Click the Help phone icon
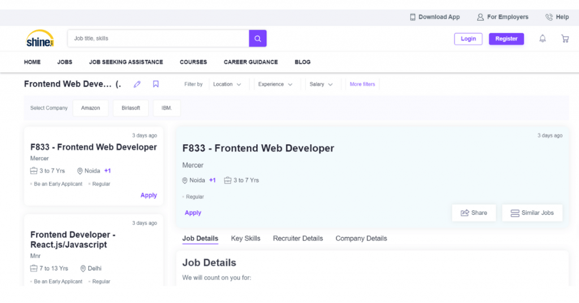This screenshot has height=303, width=579. [x=549, y=17]
